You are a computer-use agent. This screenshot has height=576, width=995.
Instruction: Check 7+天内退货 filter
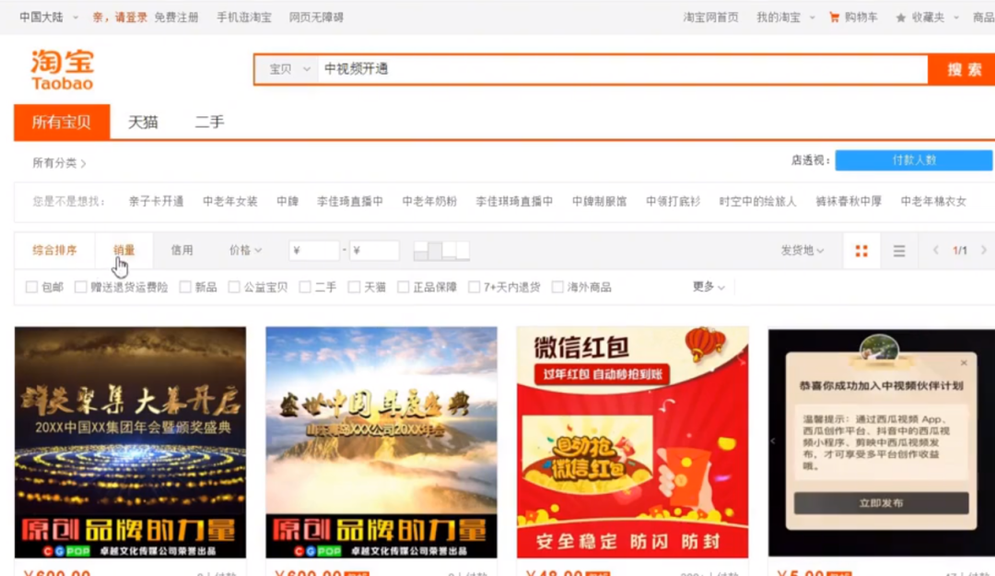coord(474,287)
